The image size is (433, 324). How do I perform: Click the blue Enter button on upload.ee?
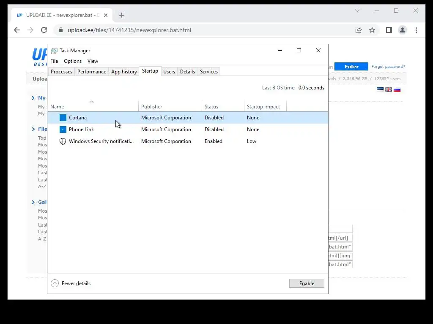coord(351,67)
